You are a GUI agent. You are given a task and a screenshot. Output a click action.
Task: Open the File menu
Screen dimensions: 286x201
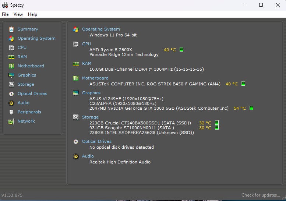(x=5, y=14)
